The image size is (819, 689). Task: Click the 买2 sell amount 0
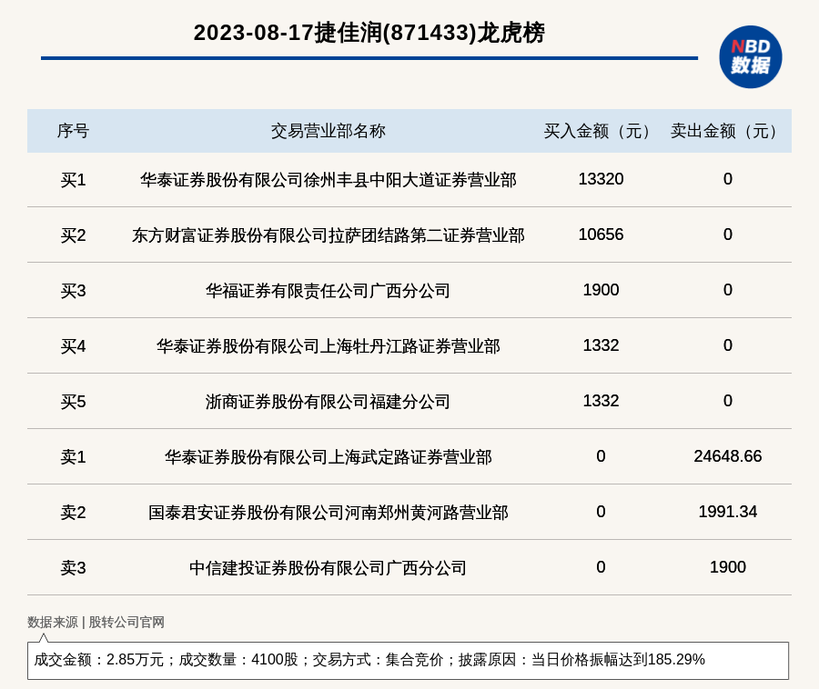point(728,235)
